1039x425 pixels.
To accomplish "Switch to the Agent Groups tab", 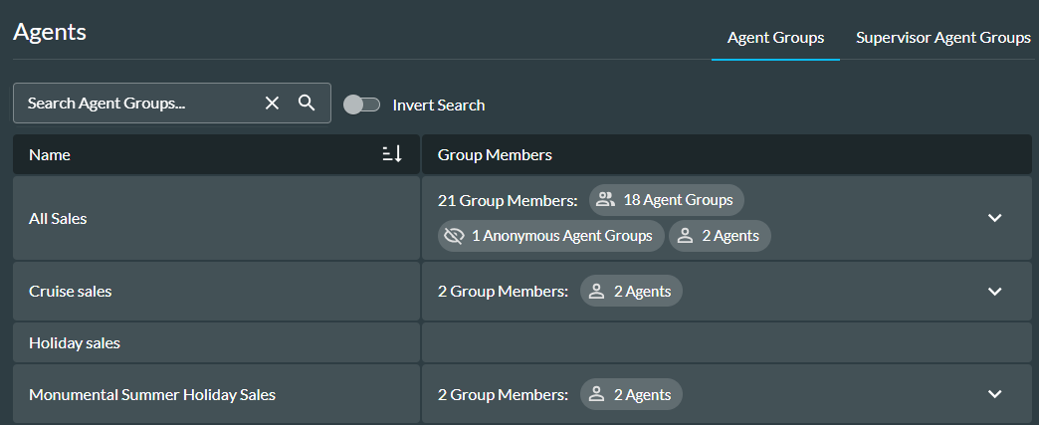I will tap(775, 38).
